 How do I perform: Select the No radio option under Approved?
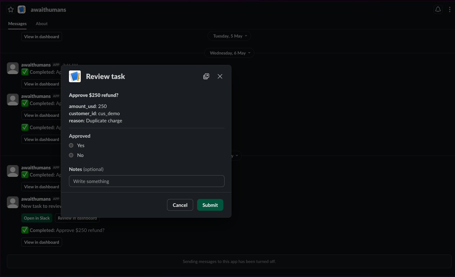coord(71,155)
